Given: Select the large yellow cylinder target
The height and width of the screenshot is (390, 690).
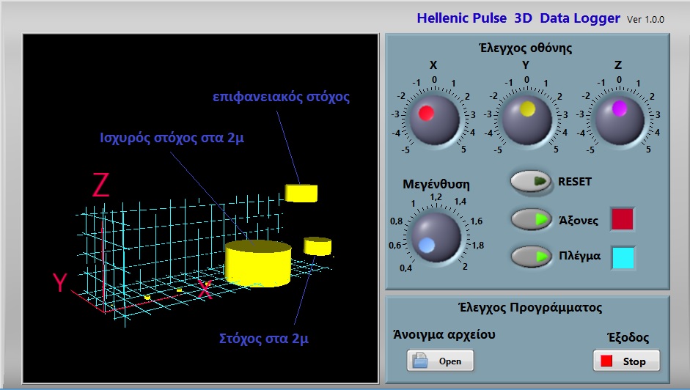Looking at the screenshot, I should coord(258,263).
